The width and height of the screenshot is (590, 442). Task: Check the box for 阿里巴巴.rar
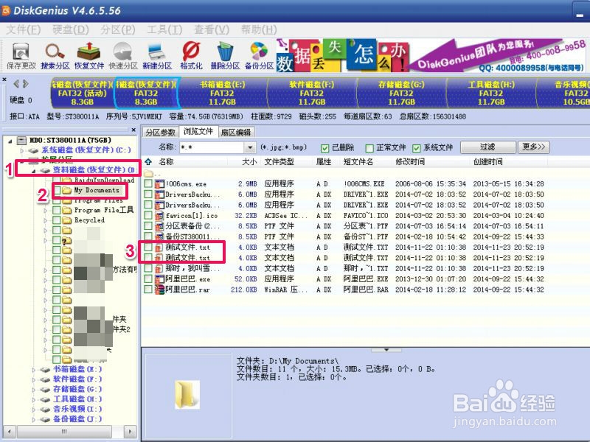pos(148,290)
